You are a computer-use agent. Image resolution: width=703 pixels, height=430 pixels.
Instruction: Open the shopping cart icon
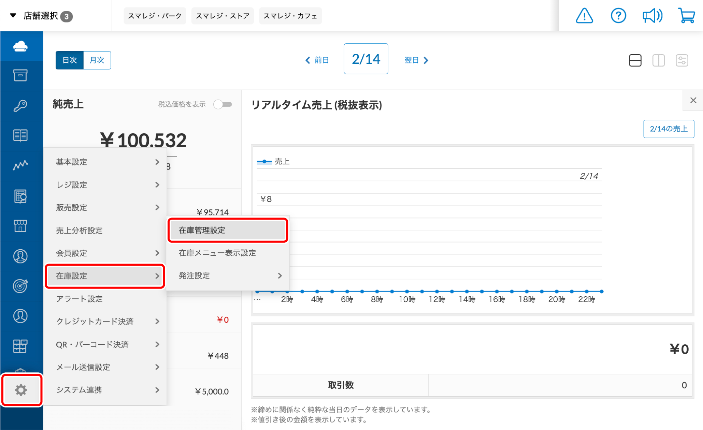[x=686, y=16]
